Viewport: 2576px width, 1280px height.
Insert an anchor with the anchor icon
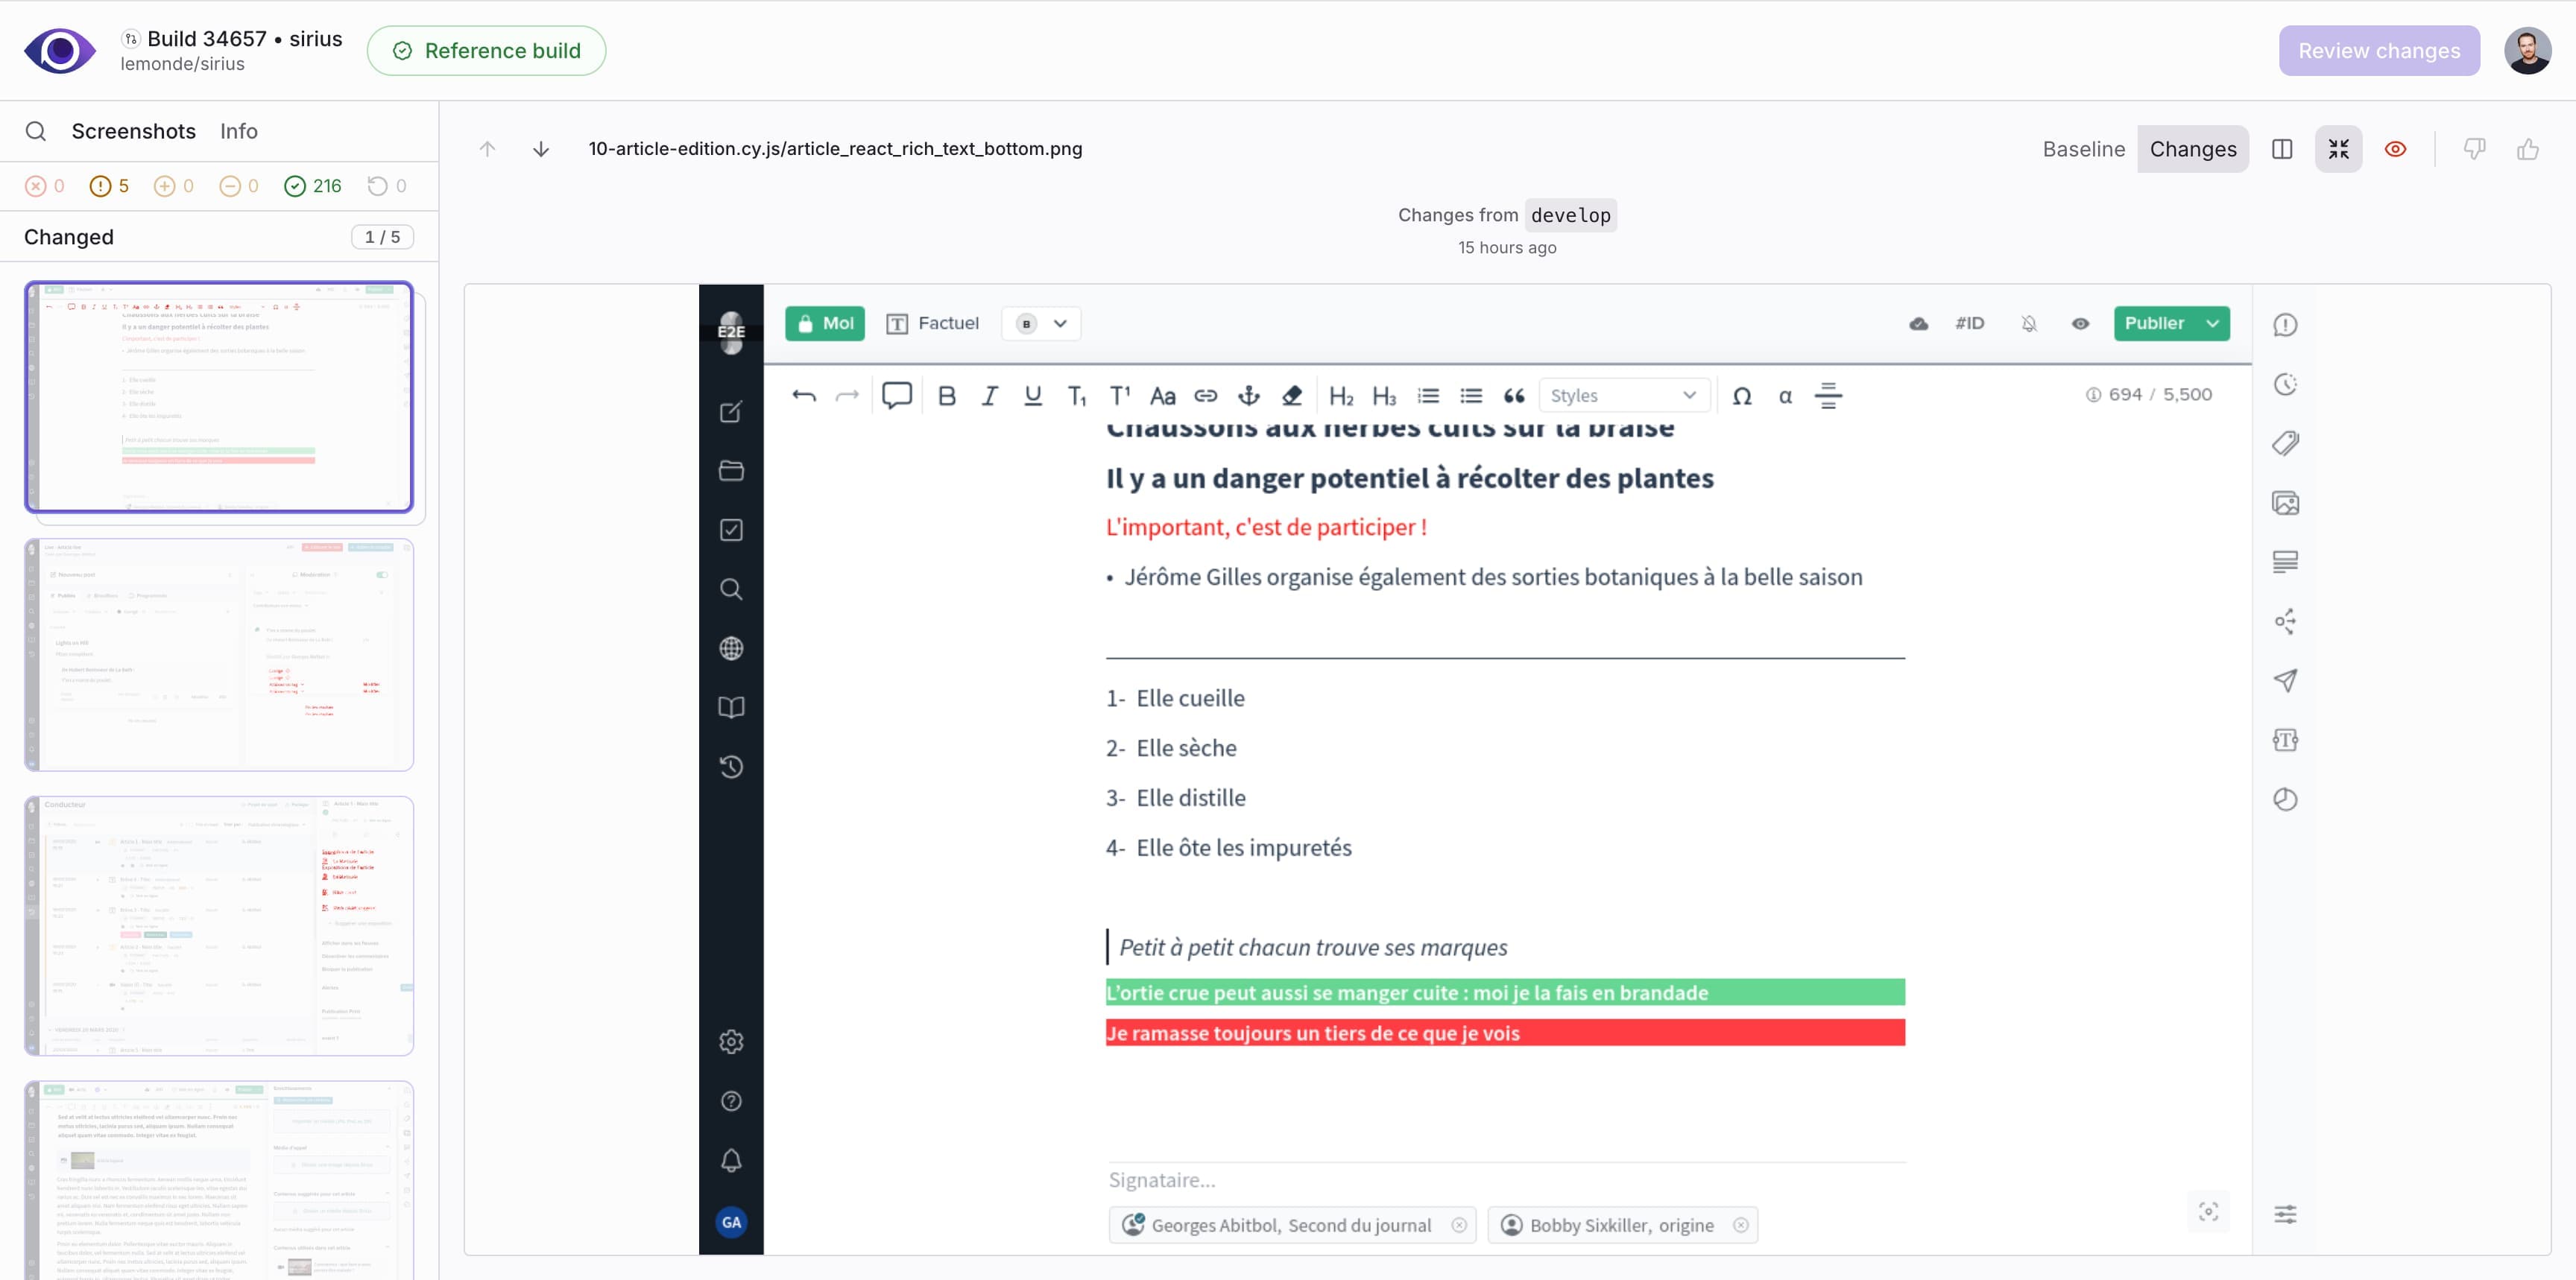coord(1249,396)
